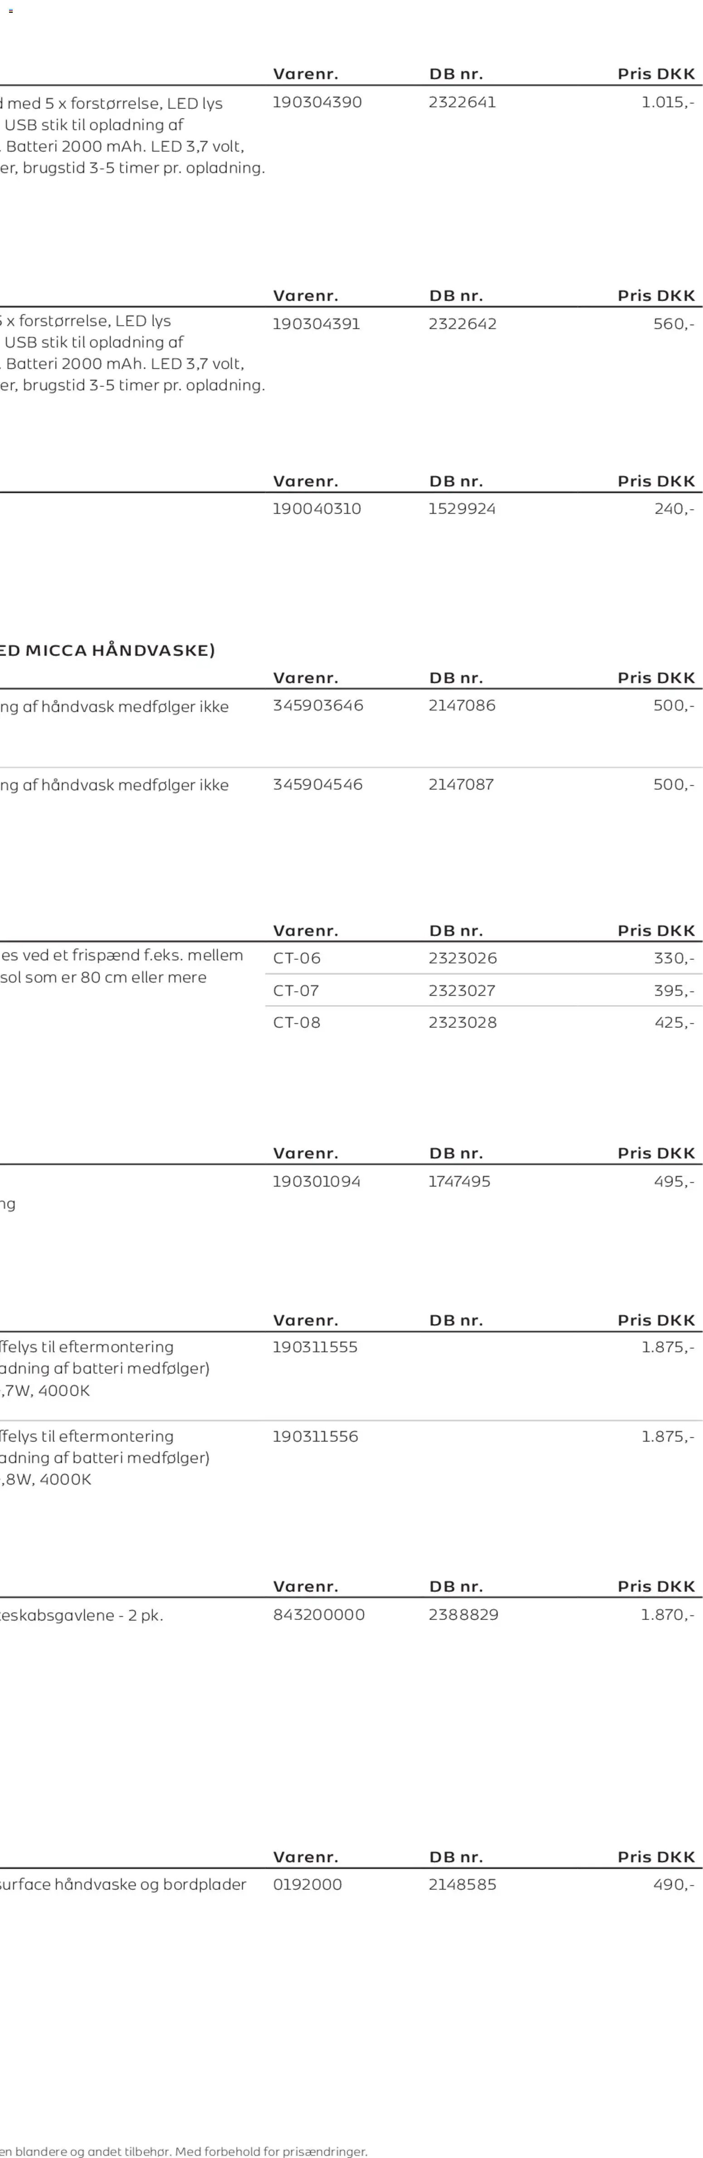Select DB number 2148585
The width and height of the screenshot is (703, 2158).
coord(462,1884)
